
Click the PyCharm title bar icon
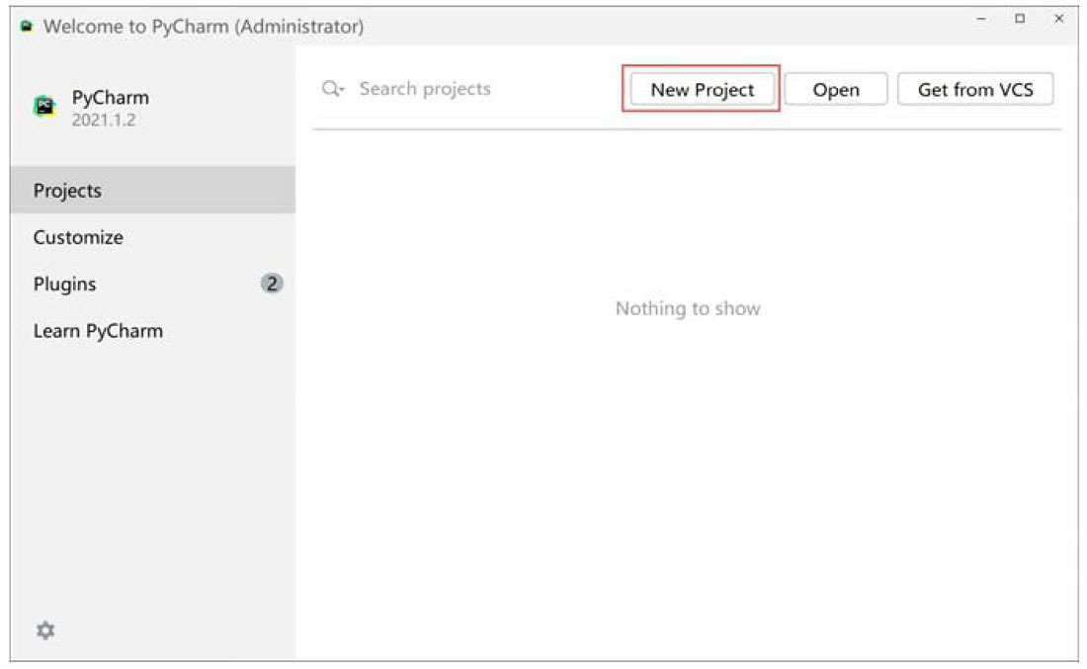tap(27, 27)
